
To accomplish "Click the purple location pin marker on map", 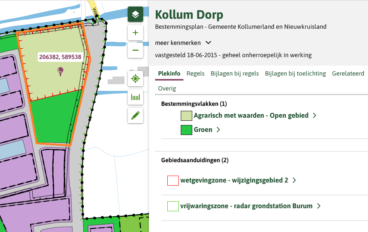I will coord(61,71).
